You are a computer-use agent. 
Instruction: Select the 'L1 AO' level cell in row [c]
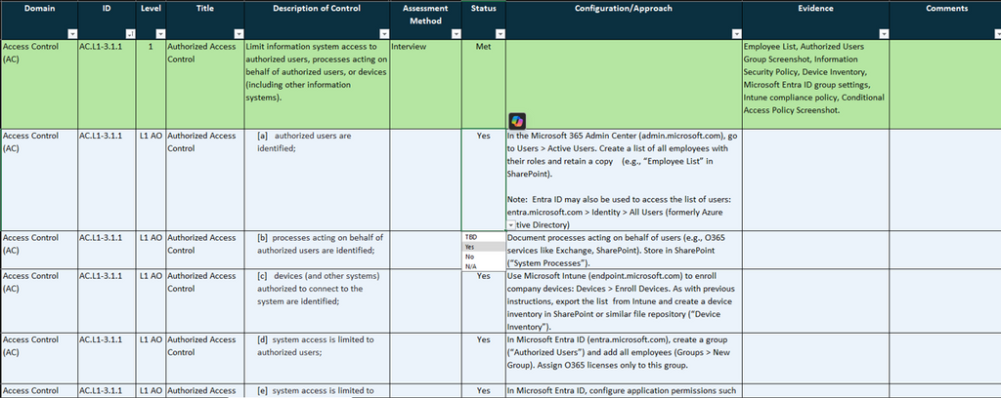[x=151, y=300]
